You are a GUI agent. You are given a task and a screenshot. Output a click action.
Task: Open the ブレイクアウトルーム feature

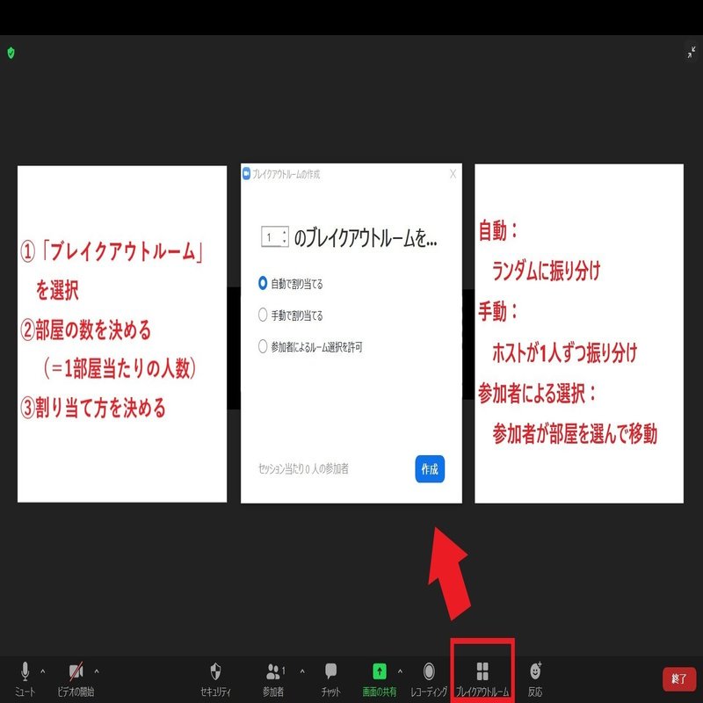484,672
